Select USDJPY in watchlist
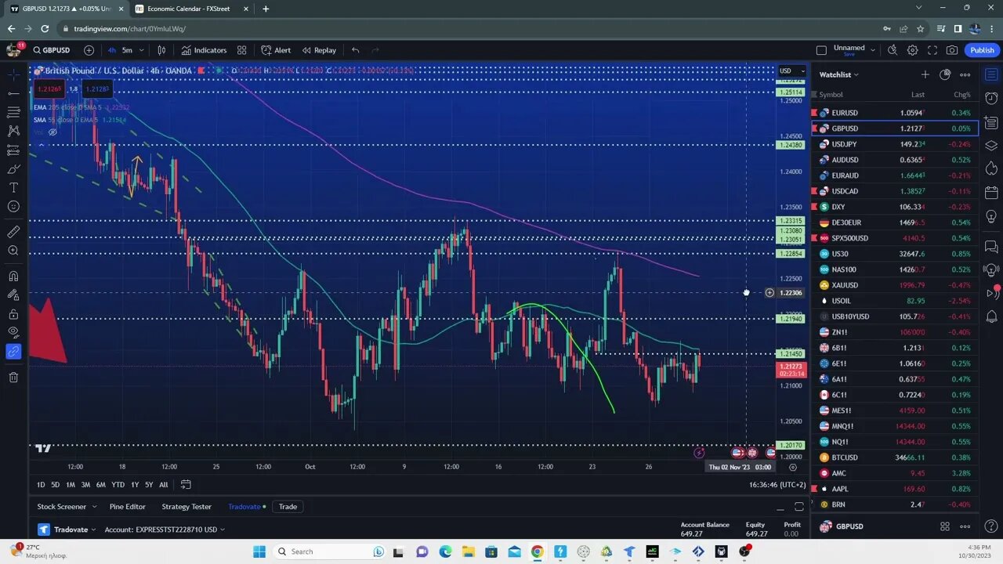The height and width of the screenshot is (564, 1003). [x=894, y=144]
